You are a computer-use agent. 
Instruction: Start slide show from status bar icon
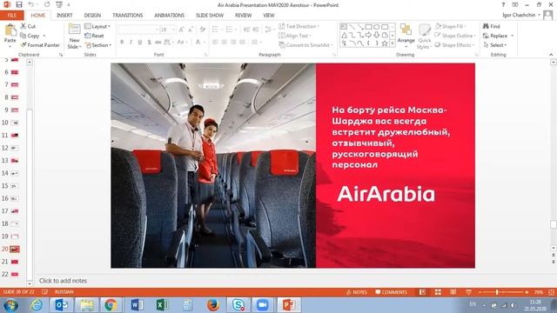coord(468,292)
